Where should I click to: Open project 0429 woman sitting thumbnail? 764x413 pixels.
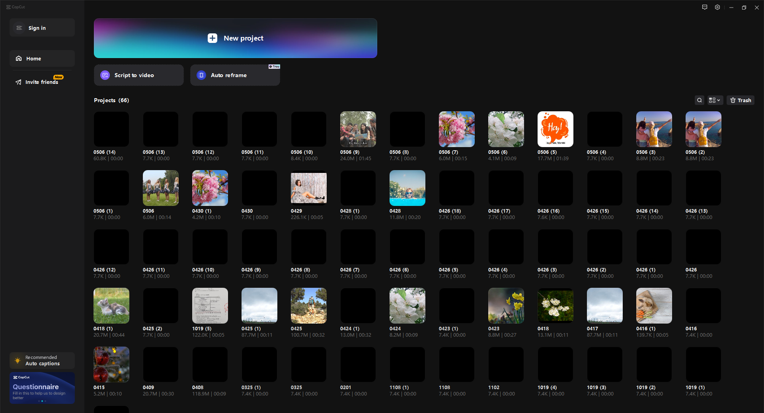click(309, 188)
